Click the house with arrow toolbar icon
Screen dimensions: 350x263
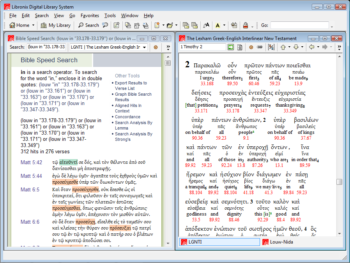click(x=234, y=25)
